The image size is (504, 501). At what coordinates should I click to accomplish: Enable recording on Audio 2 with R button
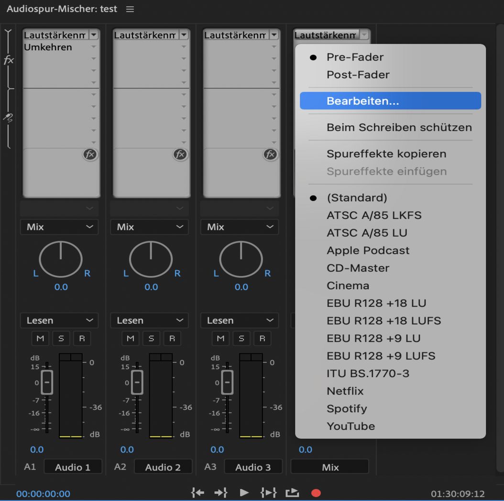click(172, 338)
